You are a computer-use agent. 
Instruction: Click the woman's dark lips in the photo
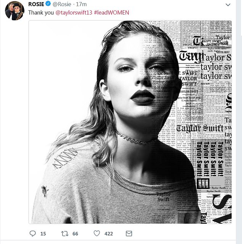point(142,96)
